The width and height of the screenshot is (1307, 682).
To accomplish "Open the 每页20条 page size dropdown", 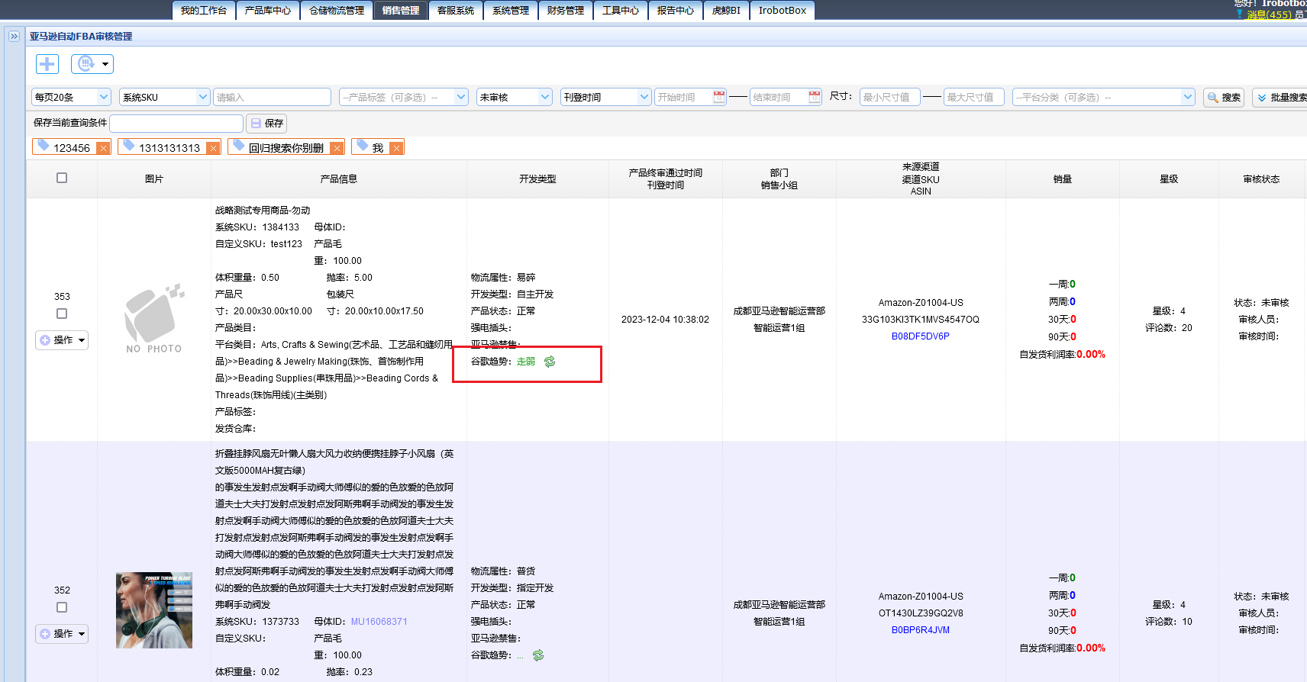I will [72, 97].
